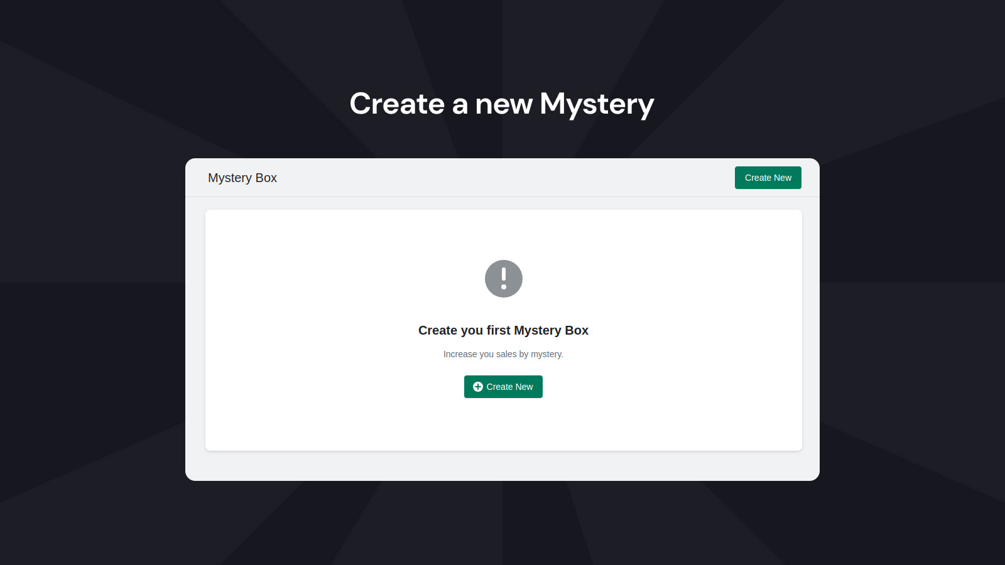Click the page title Create a new Mystery
The width and height of the screenshot is (1005, 565).
pos(501,103)
